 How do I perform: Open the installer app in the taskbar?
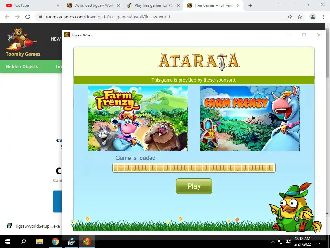click(x=71, y=242)
